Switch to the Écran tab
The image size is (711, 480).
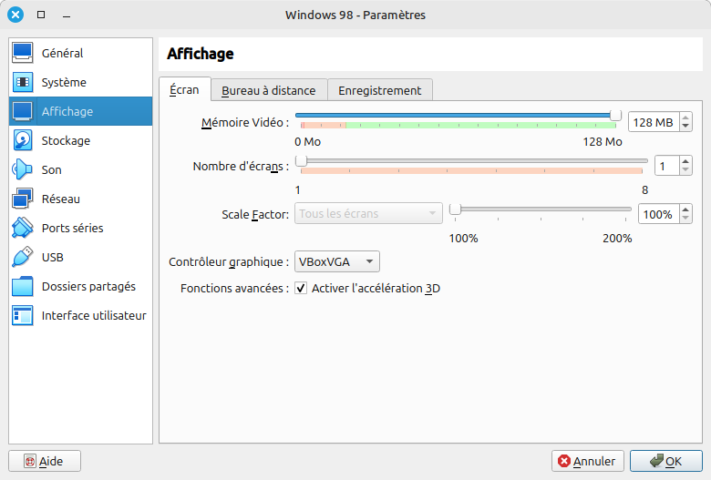tap(184, 90)
